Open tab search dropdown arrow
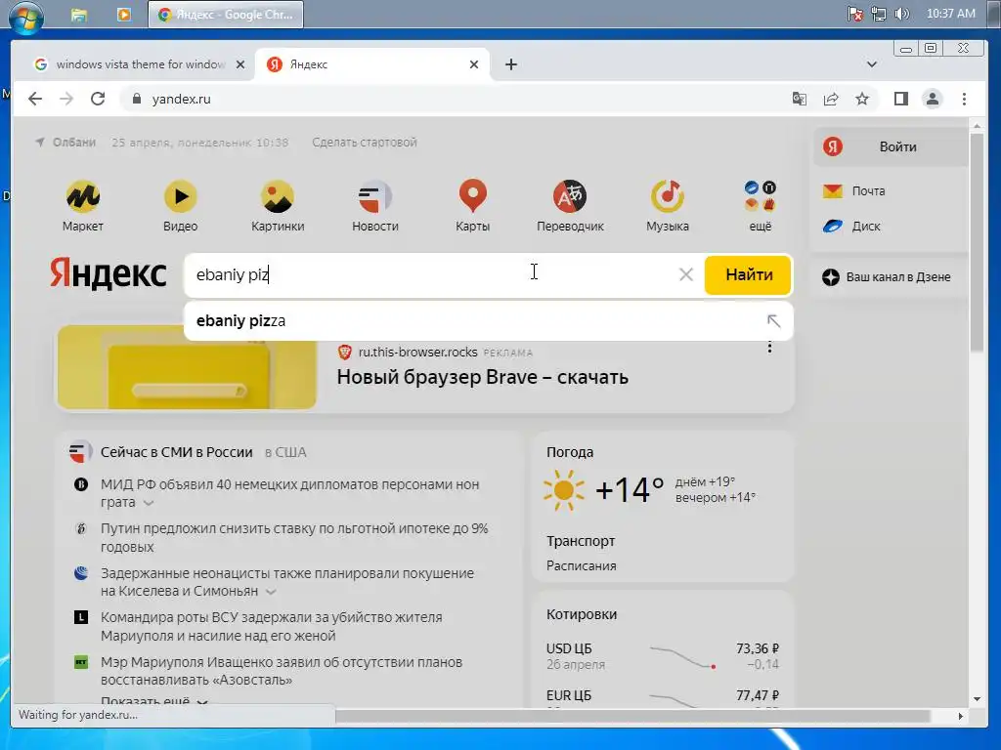The image size is (1001, 750). (x=871, y=64)
